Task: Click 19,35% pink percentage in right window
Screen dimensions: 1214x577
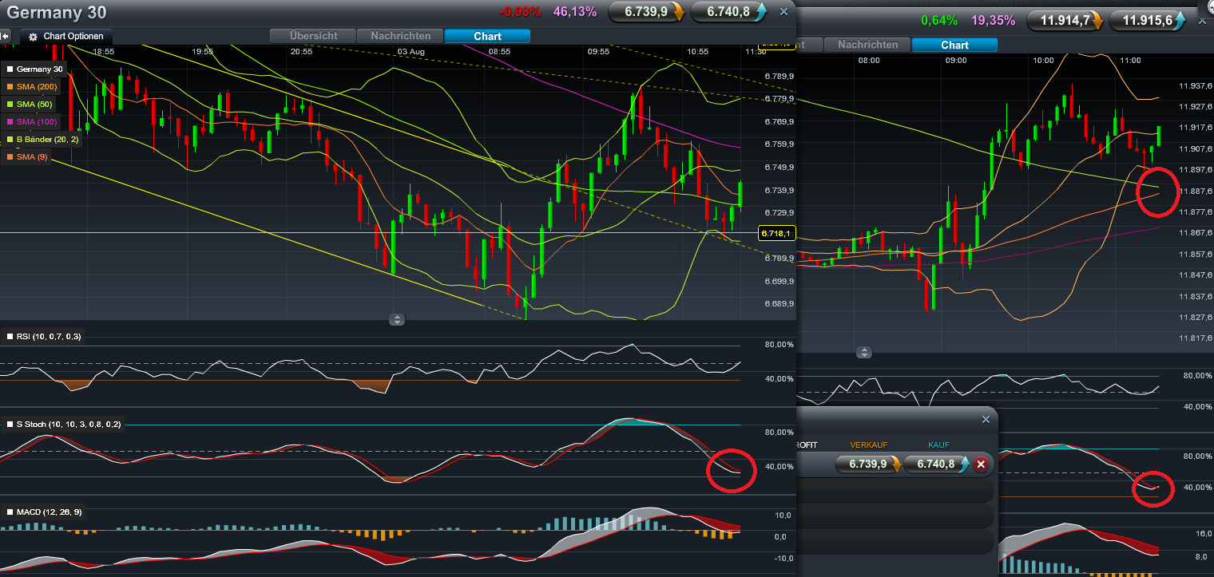Action: (x=994, y=21)
